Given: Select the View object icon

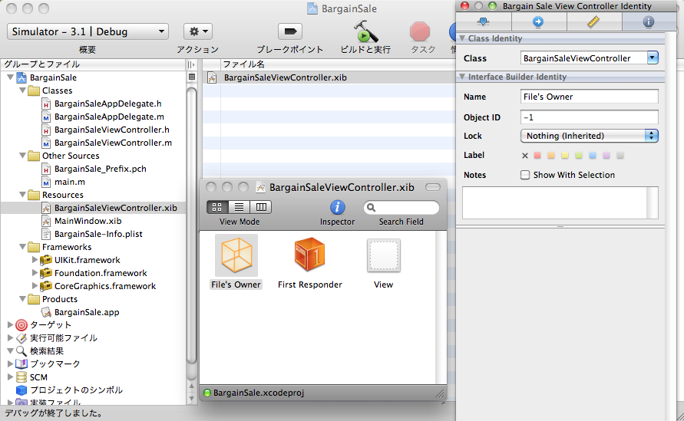Looking at the screenshot, I should coord(383,255).
